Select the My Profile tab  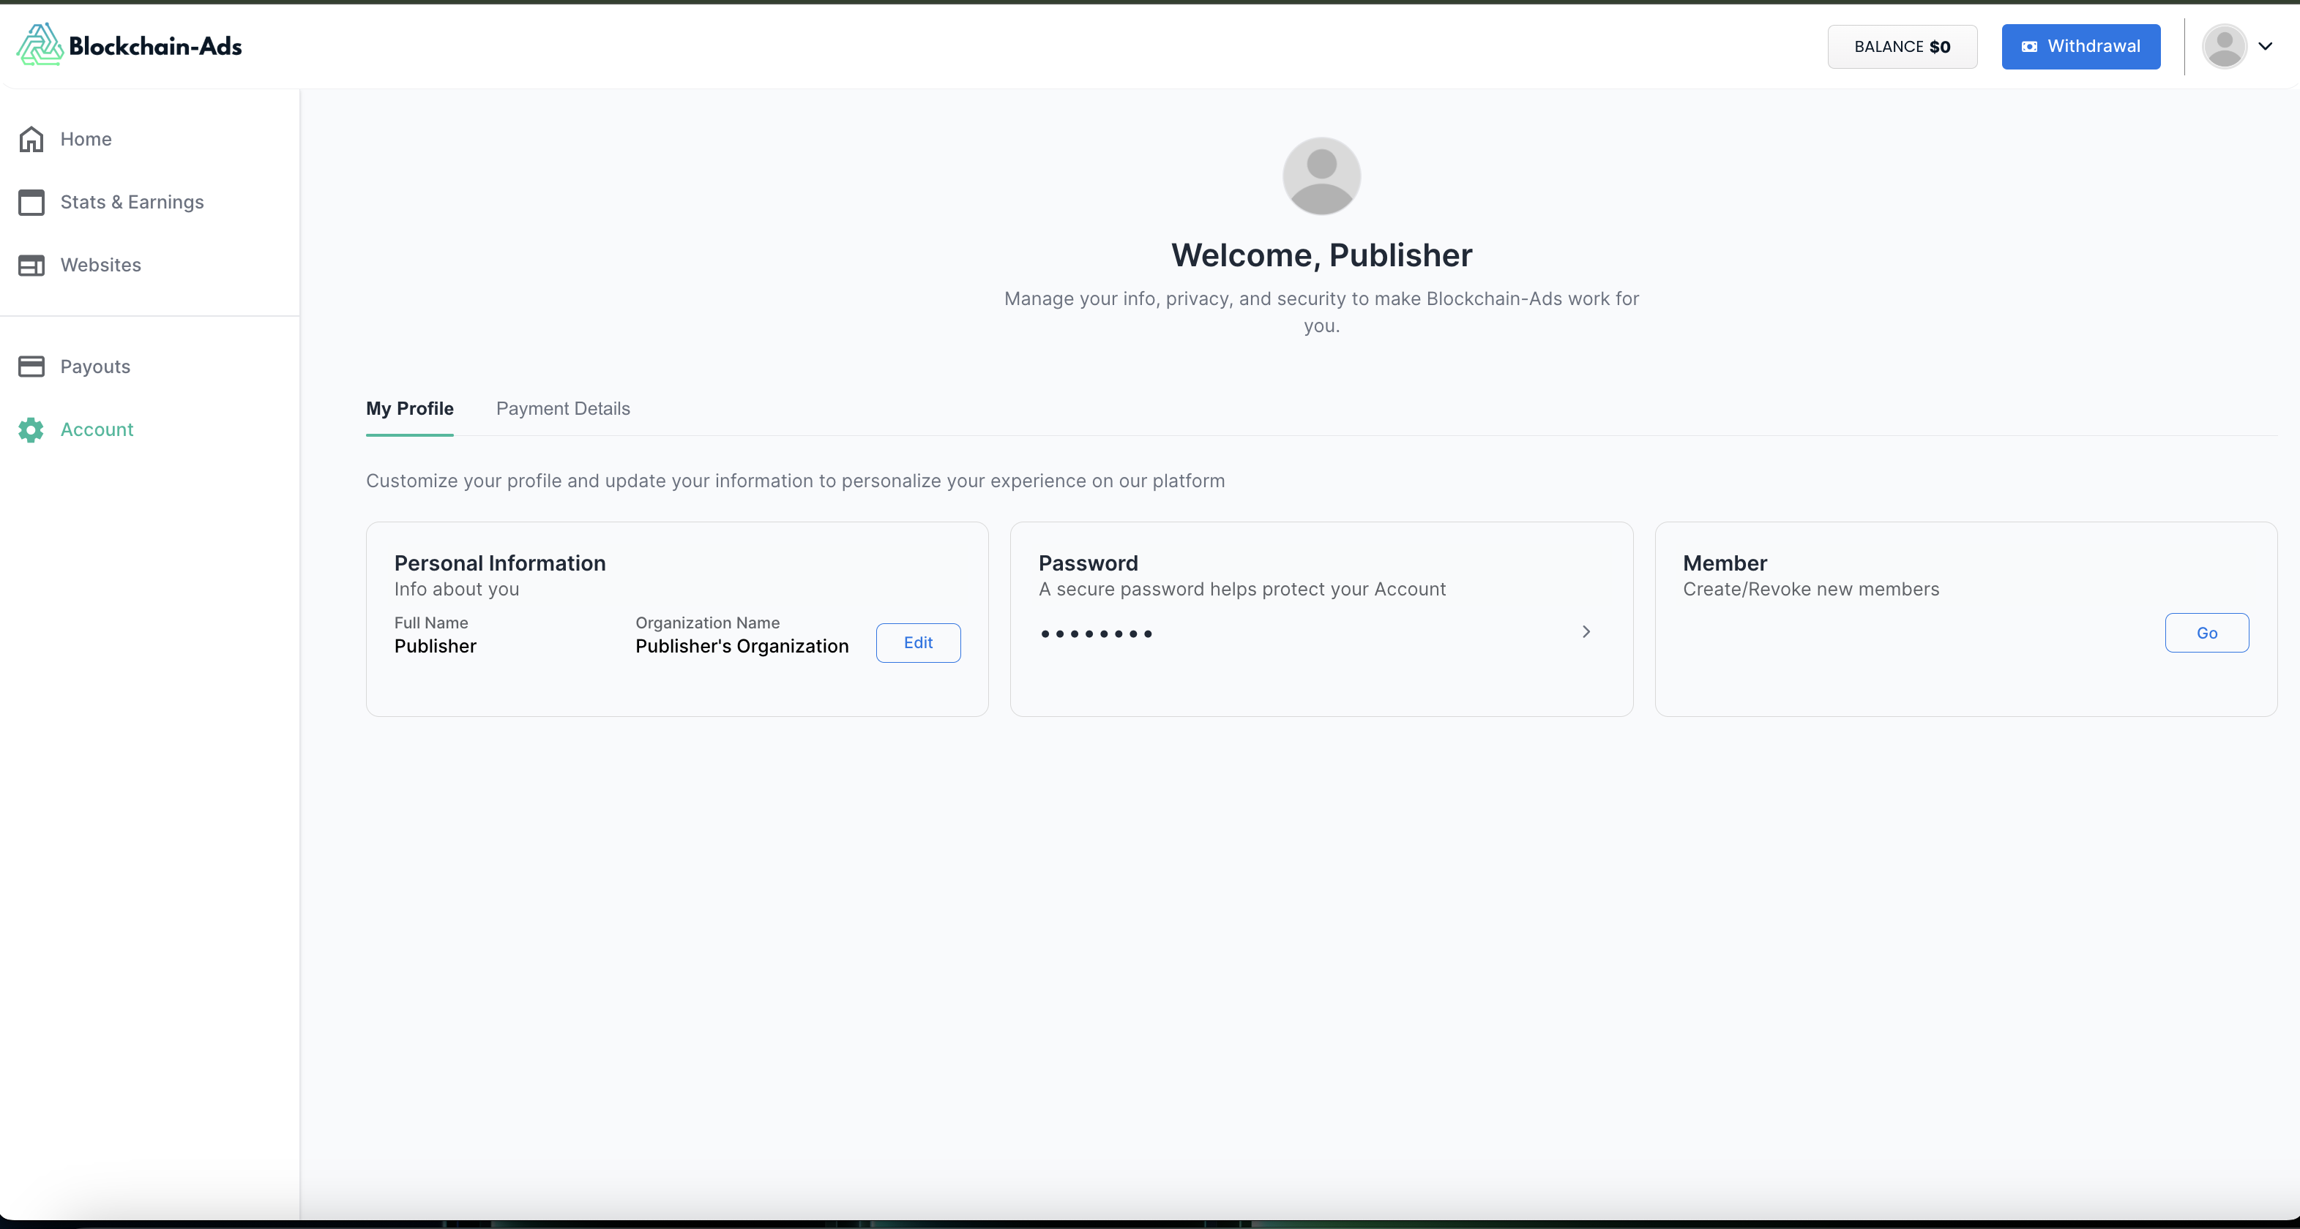tap(409, 409)
